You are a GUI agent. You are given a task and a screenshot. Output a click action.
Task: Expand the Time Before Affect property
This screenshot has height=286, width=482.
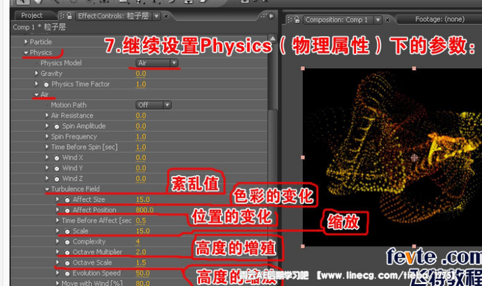[57, 220]
